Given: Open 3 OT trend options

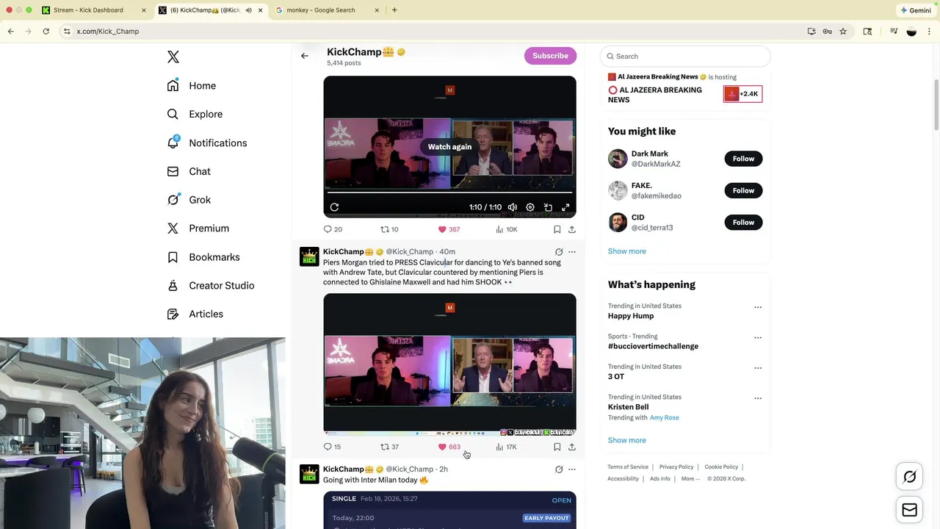Looking at the screenshot, I should point(758,368).
